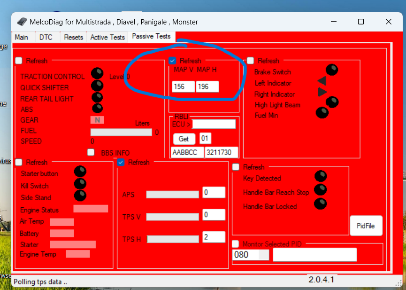
Task: Click the monitored PID output field
Action: coord(315,254)
